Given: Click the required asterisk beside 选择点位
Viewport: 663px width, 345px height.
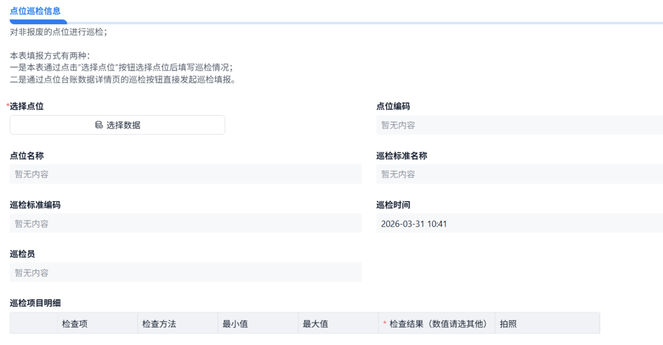Looking at the screenshot, I should 7,106.
